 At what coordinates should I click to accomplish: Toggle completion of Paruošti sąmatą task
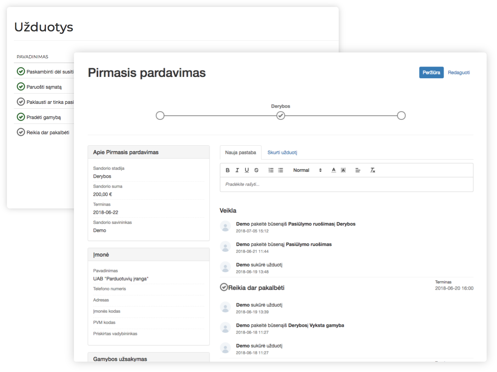[21, 87]
